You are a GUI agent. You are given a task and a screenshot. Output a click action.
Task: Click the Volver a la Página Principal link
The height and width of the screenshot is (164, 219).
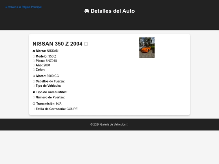click(x=24, y=7)
